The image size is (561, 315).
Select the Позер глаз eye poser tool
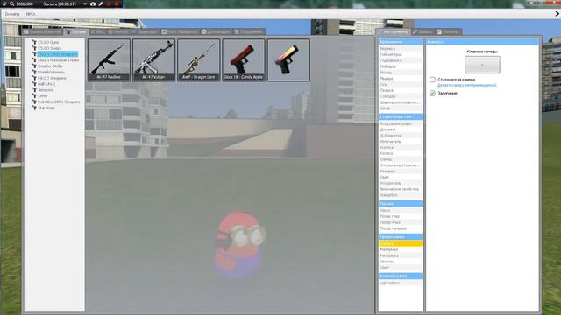point(401,216)
